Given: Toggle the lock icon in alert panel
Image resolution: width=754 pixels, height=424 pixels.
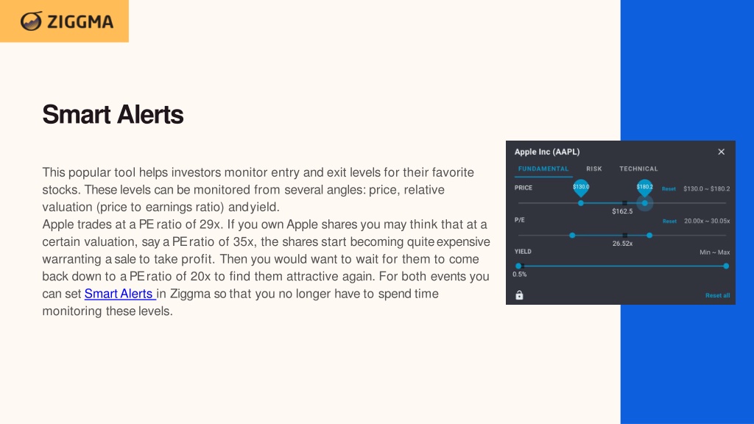Looking at the screenshot, I should click(519, 295).
